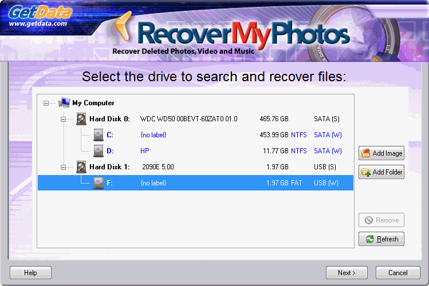Click the '465.76 GB' size value
This screenshot has height=286, width=429.
(274, 119)
